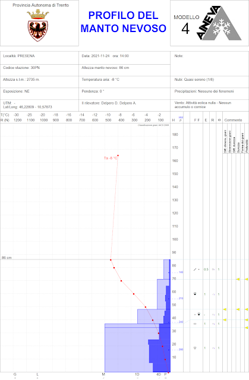Image resolution: width=249 pixels, height=380 pixels.
Task: Click the '86 cm' snow height label
Action: [x=7, y=258]
